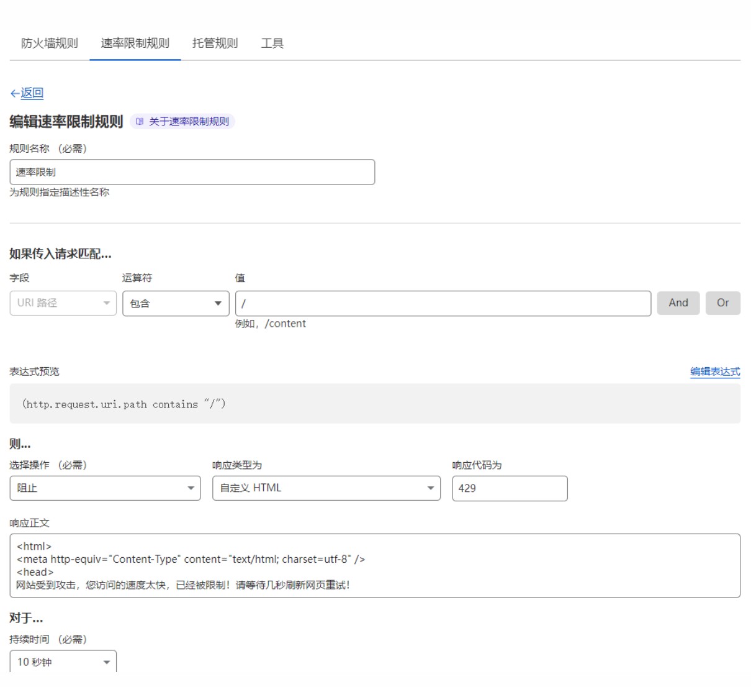Open the 10 秒钟 duration dropdown

[x=63, y=662]
